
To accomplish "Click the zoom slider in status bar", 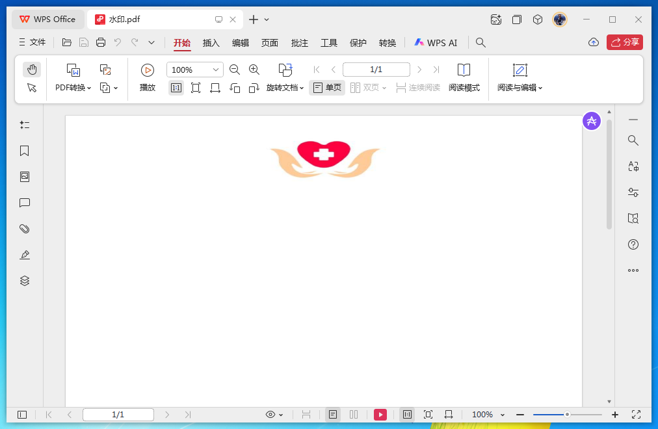I will [x=567, y=415].
